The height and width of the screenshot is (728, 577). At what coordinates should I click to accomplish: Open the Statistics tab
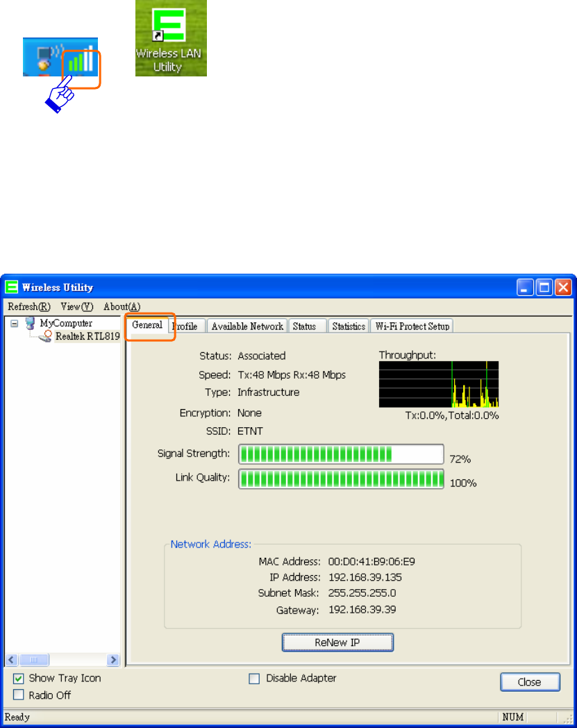(349, 326)
